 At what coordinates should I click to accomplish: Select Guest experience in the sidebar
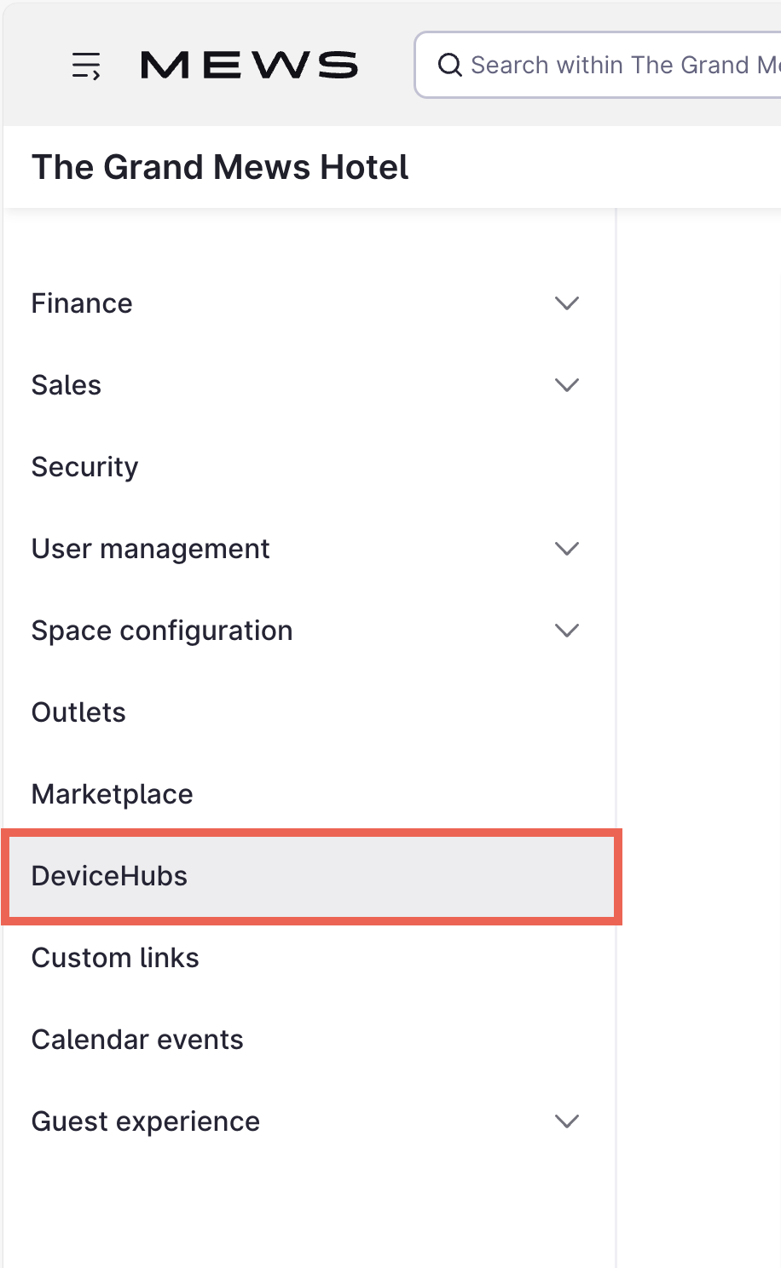pos(146,1121)
